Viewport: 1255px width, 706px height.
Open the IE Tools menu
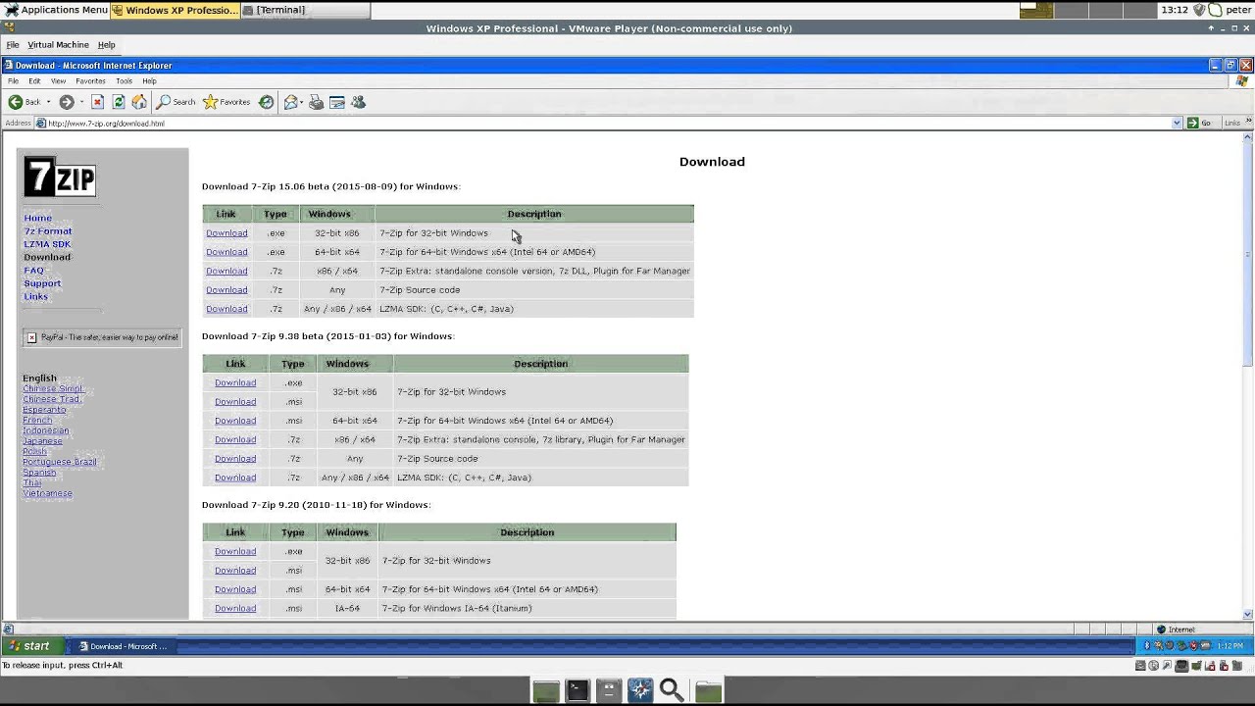point(124,81)
